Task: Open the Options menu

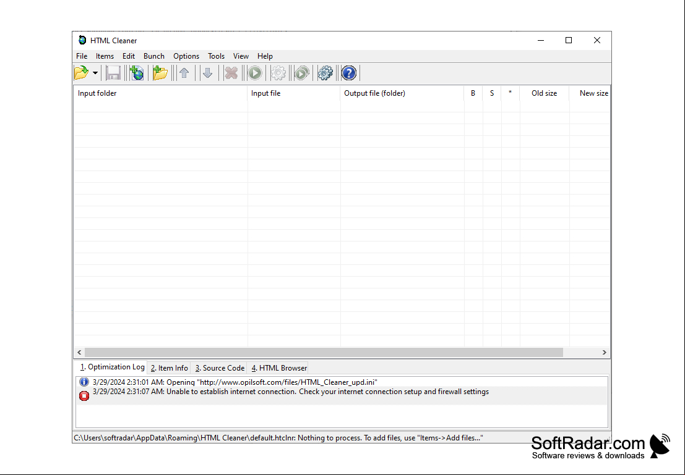Action: pos(186,56)
